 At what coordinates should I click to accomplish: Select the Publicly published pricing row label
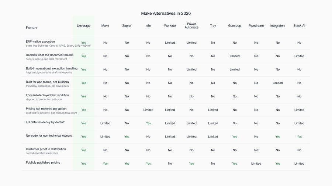pos(43,162)
